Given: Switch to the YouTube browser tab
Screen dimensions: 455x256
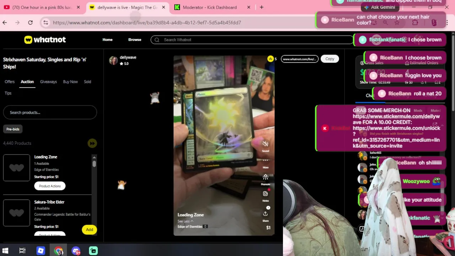Looking at the screenshot, I should coord(43,7).
